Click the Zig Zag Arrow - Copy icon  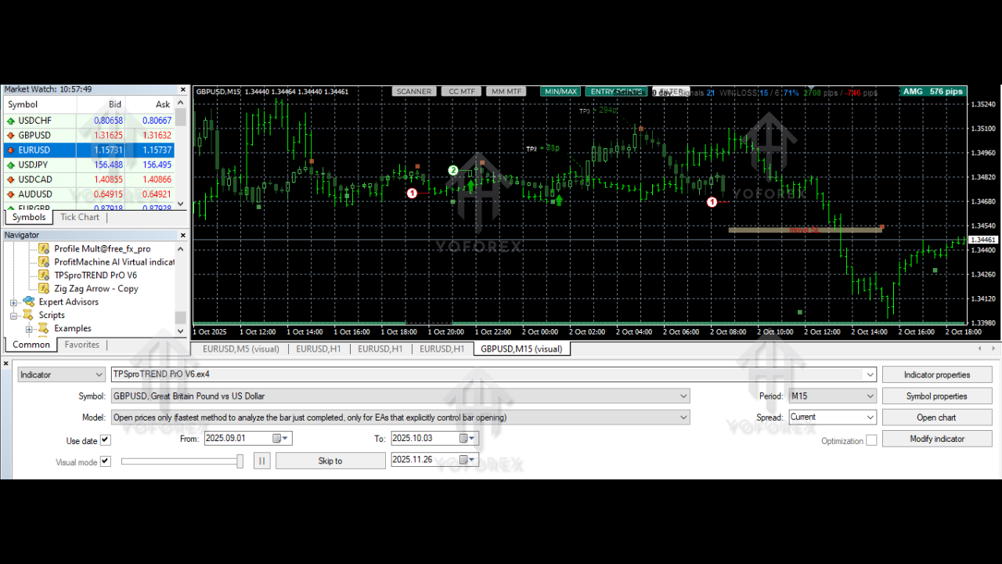point(44,288)
